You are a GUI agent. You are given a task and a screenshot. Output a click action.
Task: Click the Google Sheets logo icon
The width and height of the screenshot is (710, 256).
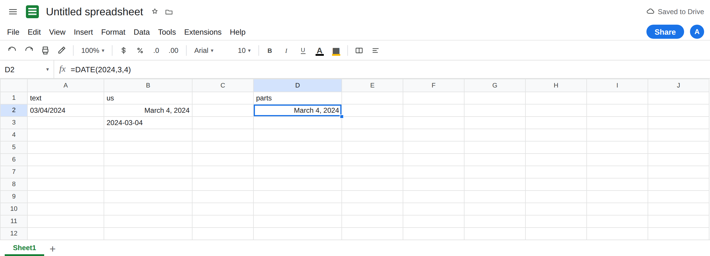click(32, 12)
